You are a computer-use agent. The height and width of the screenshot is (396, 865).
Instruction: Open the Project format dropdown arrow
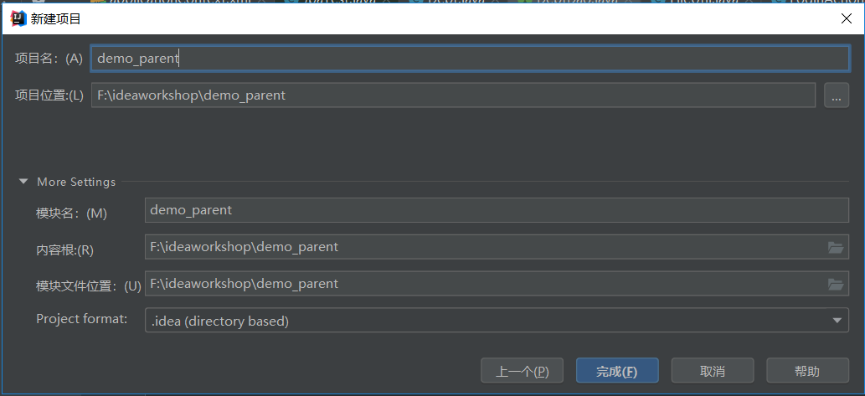(837, 321)
